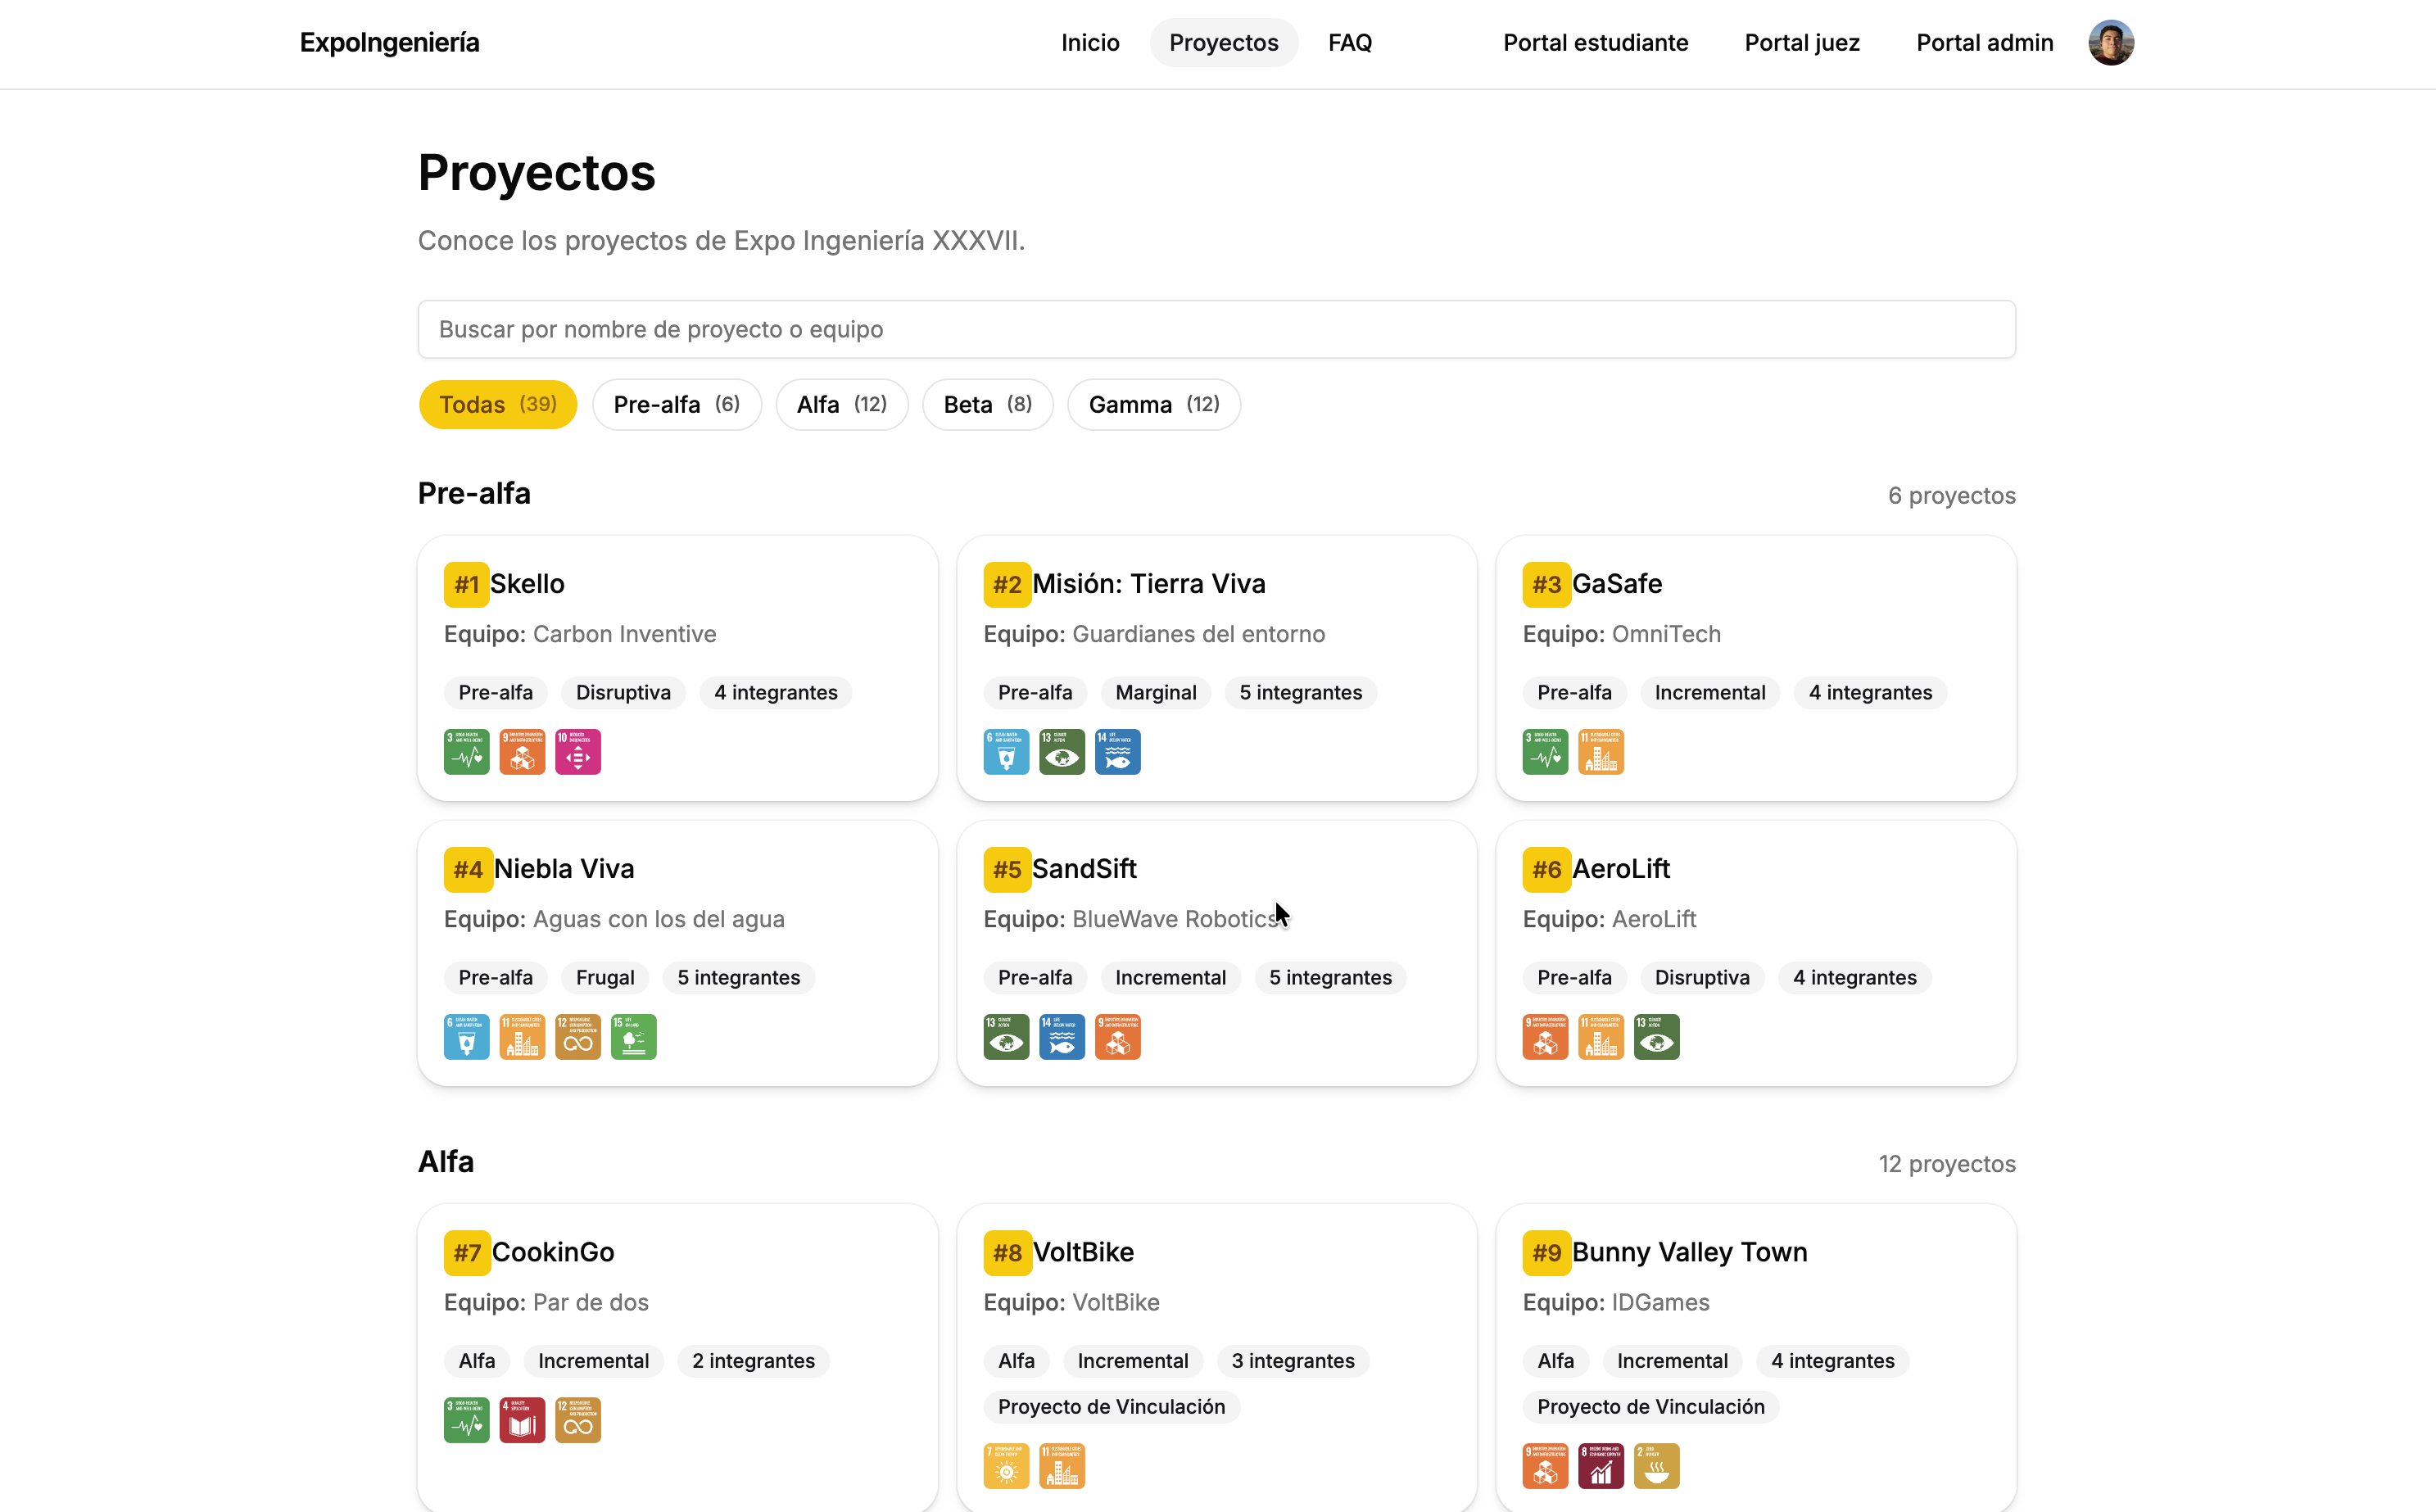The height and width of the screenshot is (1512, 2436).
Task: Open Portal juez
Action: (x=1802, y=43)
